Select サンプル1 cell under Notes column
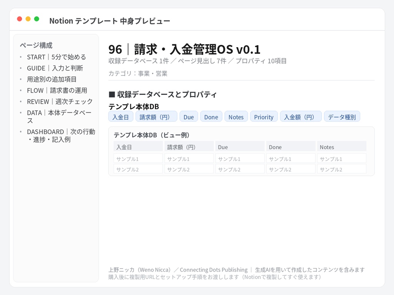 coord(342,158)
